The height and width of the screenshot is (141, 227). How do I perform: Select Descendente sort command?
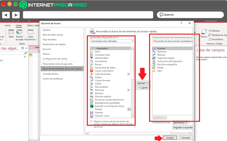pos(110,87)
